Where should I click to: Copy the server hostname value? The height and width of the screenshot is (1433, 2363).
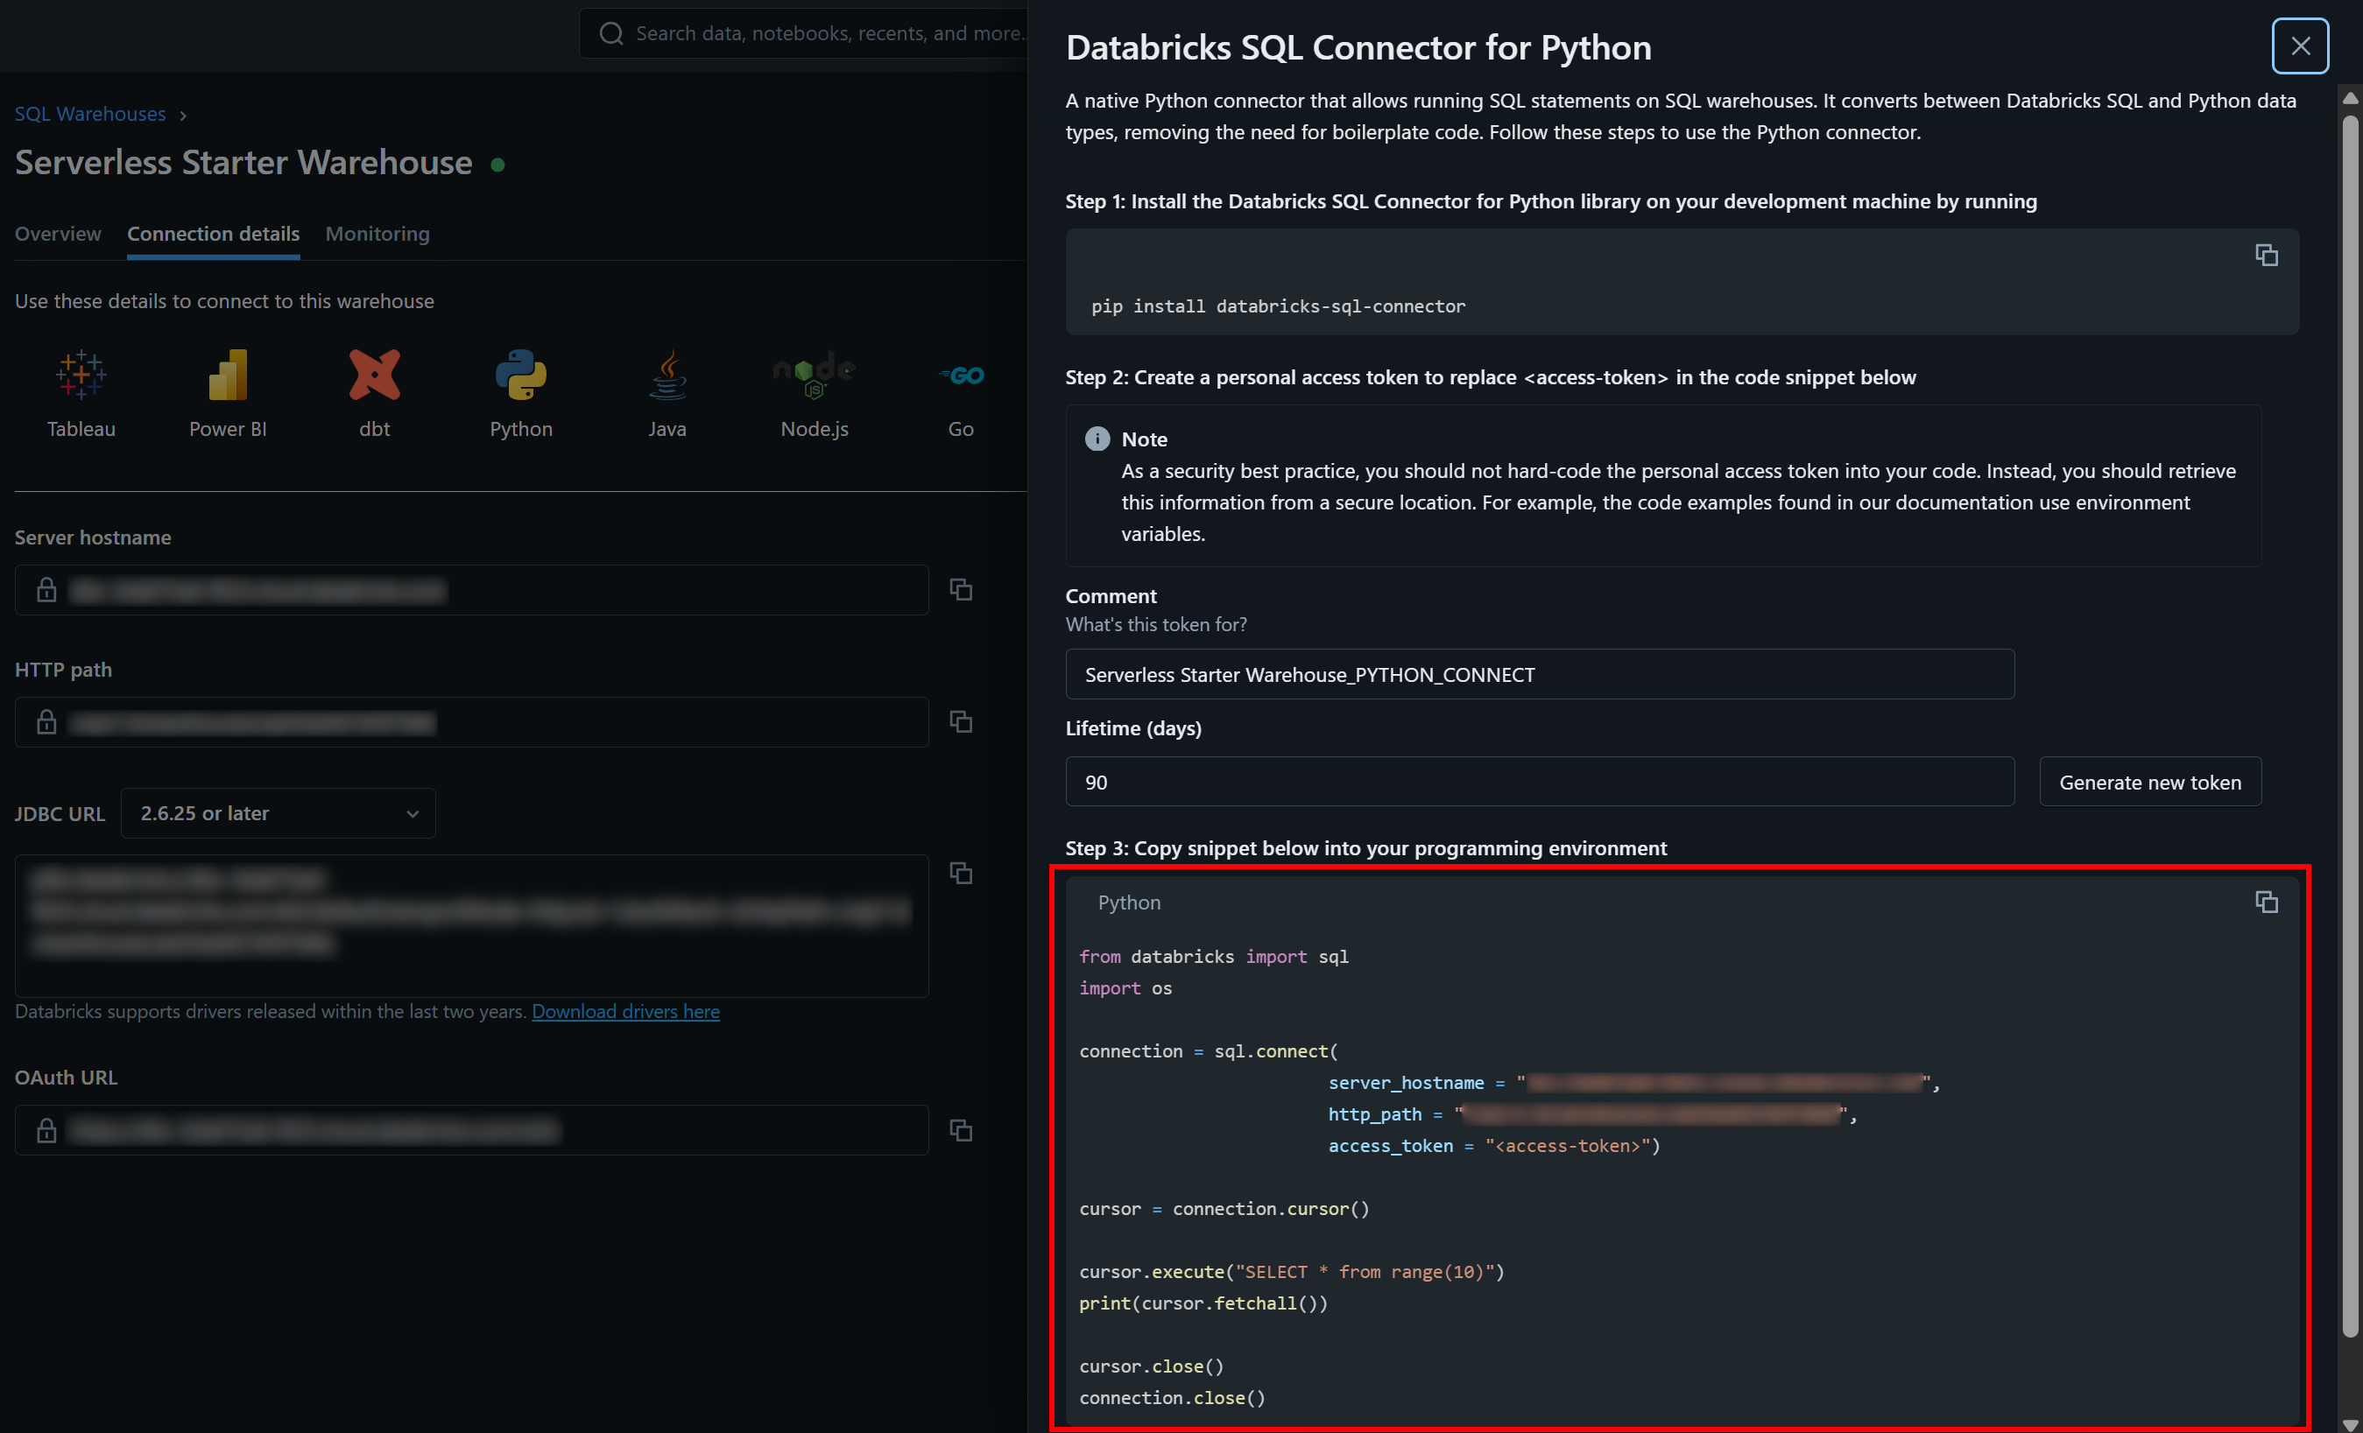point(962,589)
